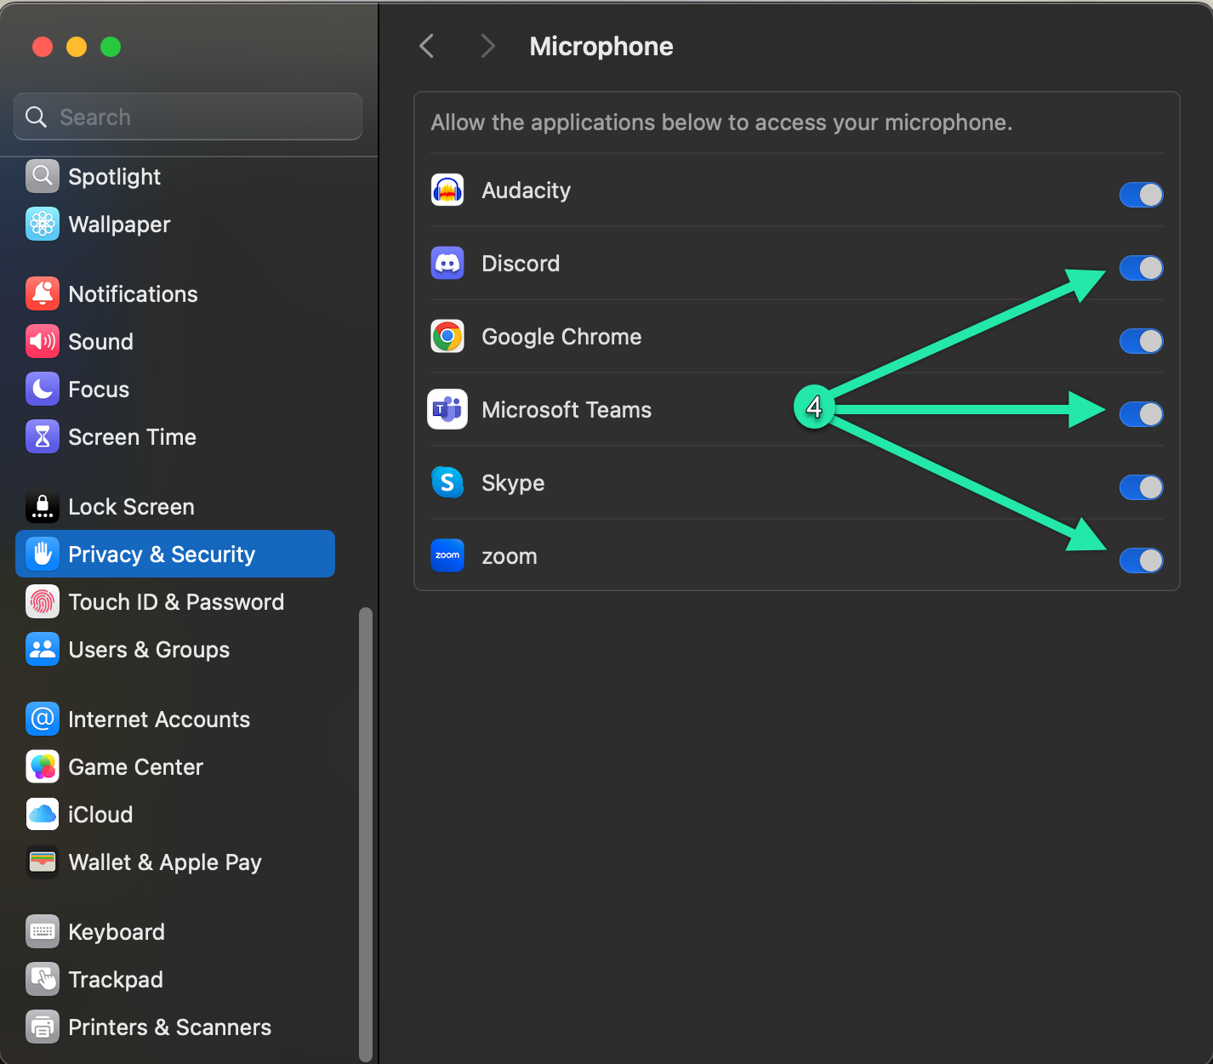The width and height of the screenshot is (1213, 1064).
Task: Click the Google Chrome app icon
Action: coord(447,337)
